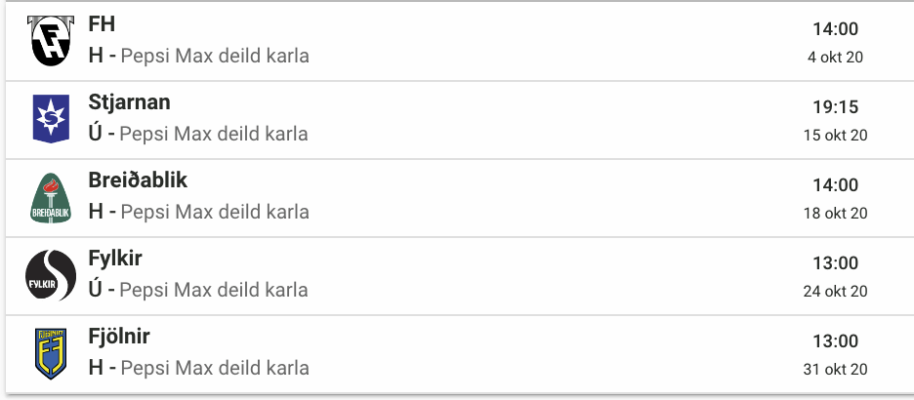Click the 24 okt 20 match date
This screenshot has width=914, height=400.
pyautogui.click(x=835, y=291)
